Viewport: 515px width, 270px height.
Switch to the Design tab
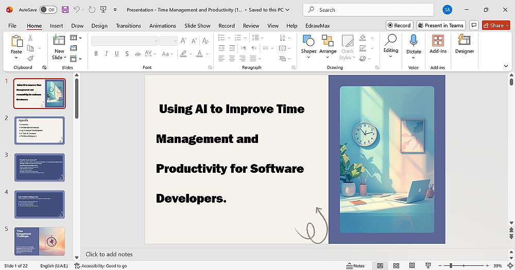coord(99,26)
